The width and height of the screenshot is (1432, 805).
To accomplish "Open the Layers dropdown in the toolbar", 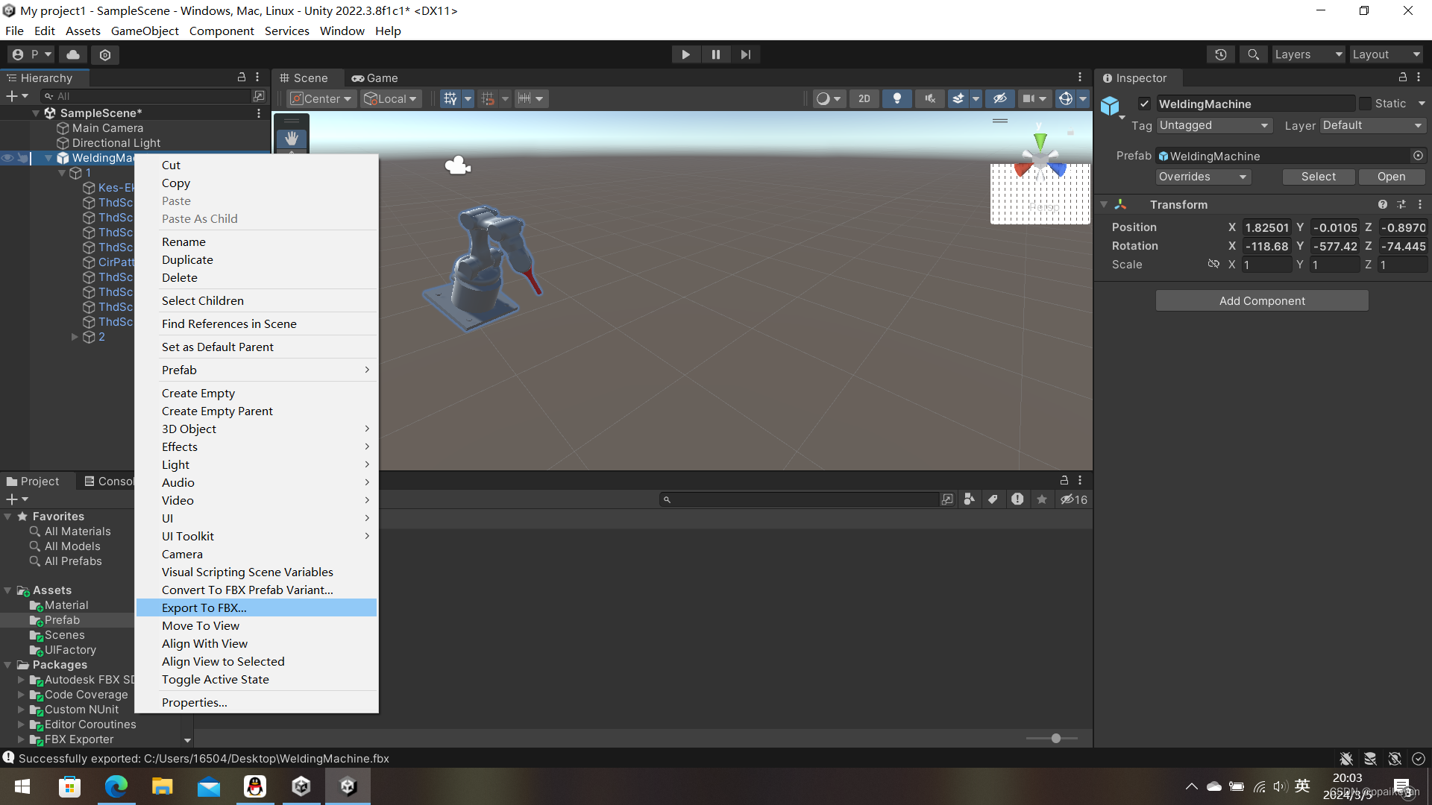I will 1308,54.
